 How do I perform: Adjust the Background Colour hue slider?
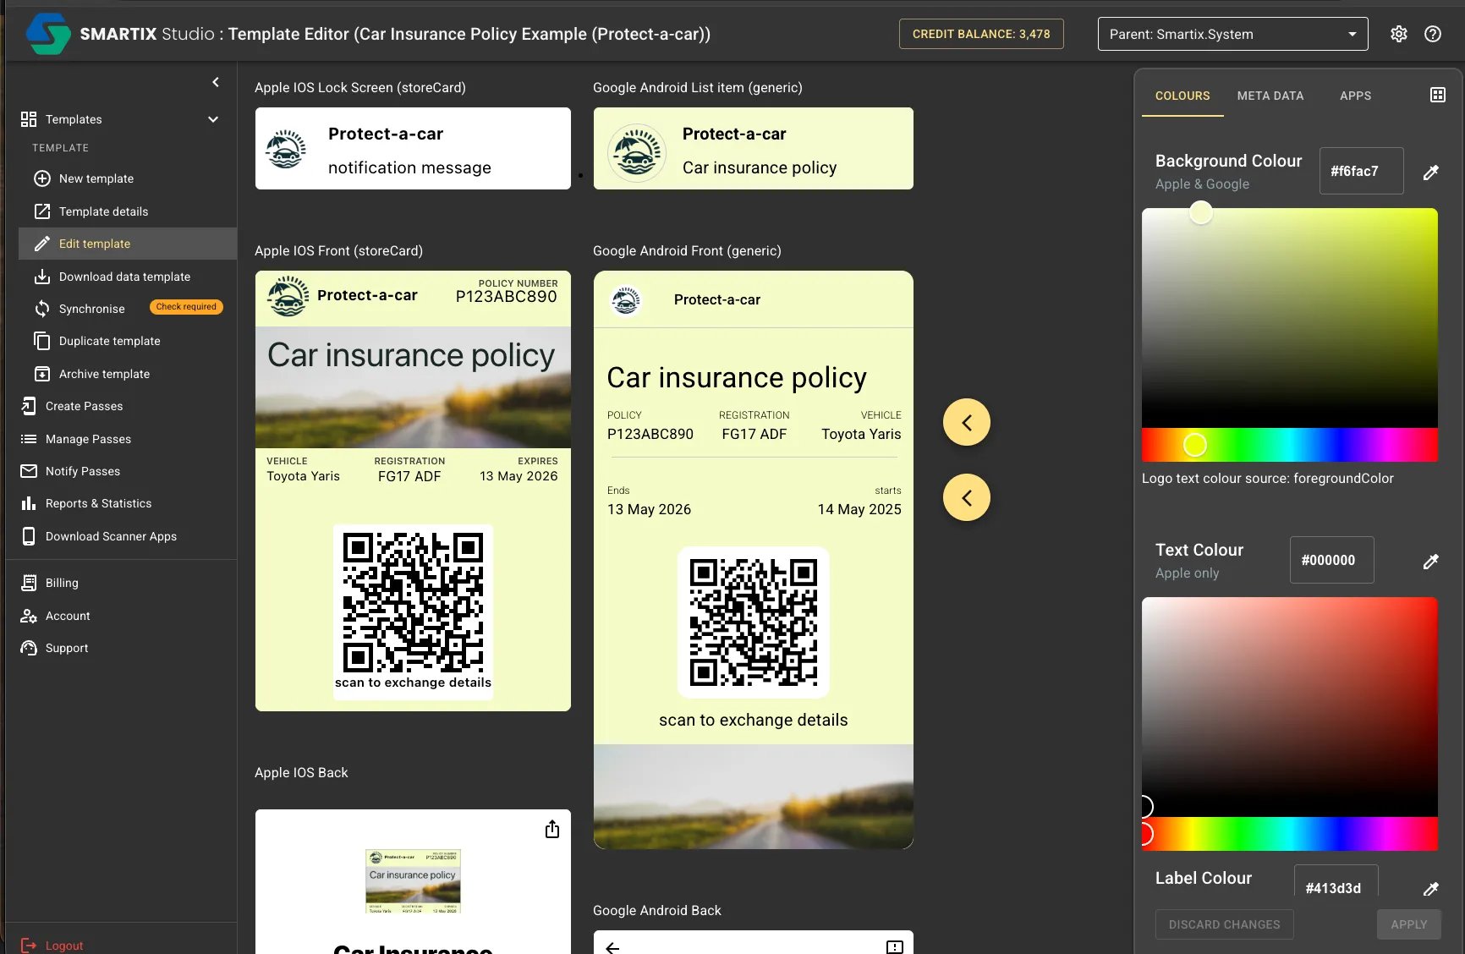click(1290, 445)
